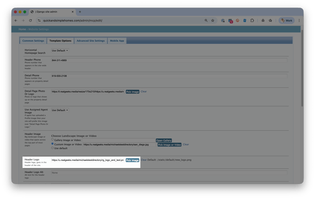Viewport: 315px width, 199px height.
Task: Click the red badge extension icon
Action: (x=230, y=21)
